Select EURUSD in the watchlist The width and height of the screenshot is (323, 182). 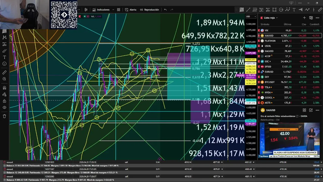[x=290, y=72]
